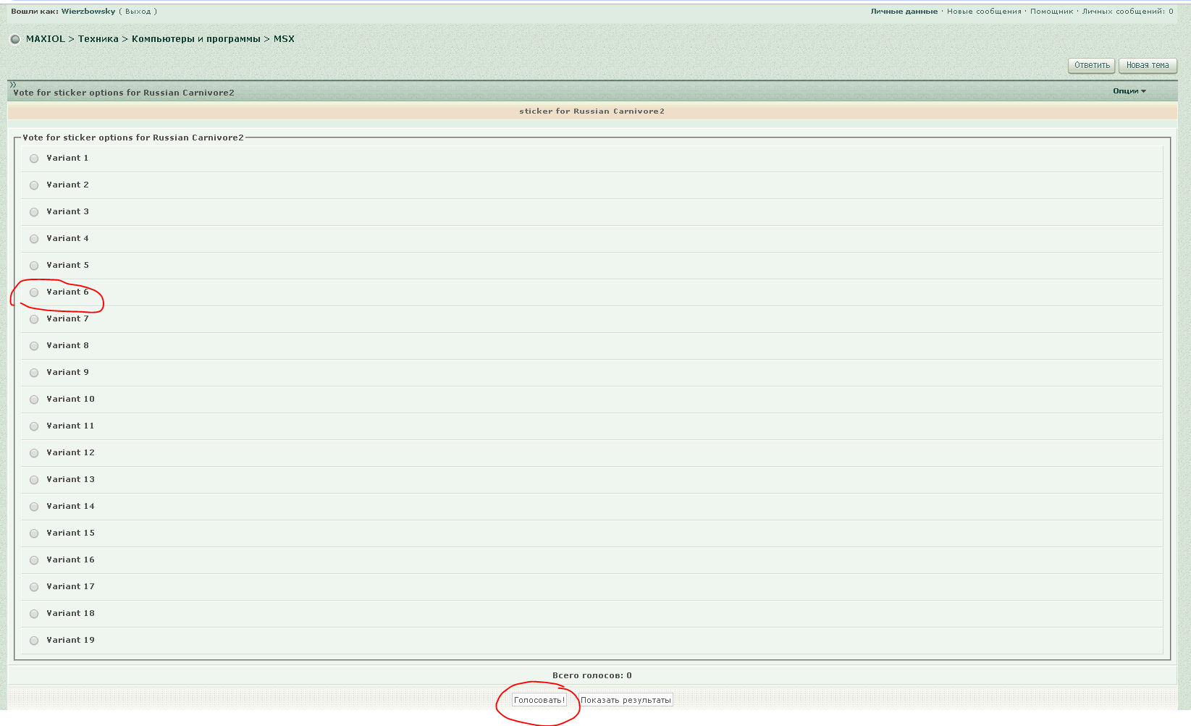Choose the Variant 15 radio button
This screenshot has height=726, width=1191.
34,533
